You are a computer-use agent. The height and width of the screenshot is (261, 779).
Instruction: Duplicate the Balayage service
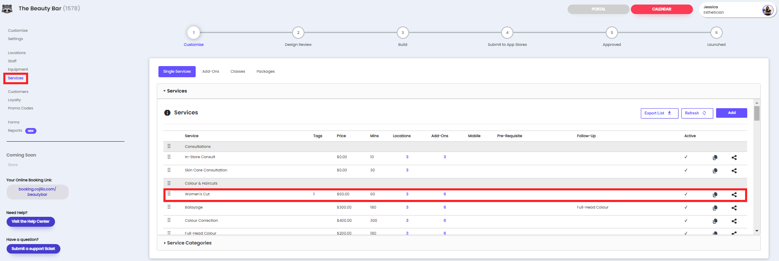click(x=715, y=208)
